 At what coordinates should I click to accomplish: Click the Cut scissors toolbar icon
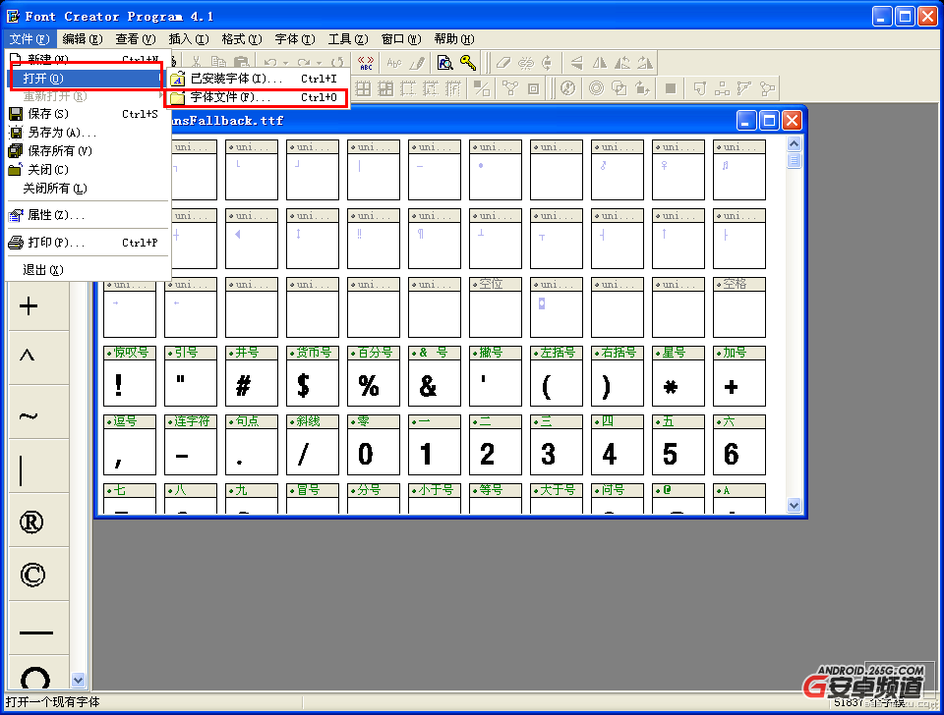pos(197,62)
